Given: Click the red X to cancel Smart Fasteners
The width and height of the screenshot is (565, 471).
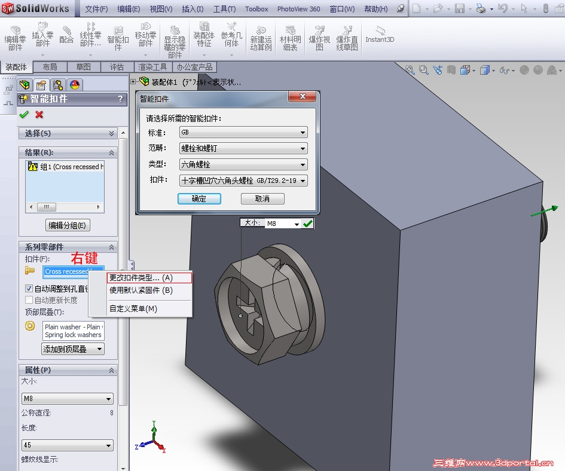Looking at the screenshot, I should coord(39,115).
